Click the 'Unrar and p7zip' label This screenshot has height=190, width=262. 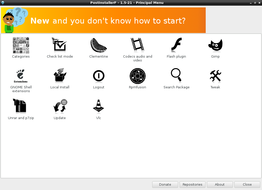21,118
